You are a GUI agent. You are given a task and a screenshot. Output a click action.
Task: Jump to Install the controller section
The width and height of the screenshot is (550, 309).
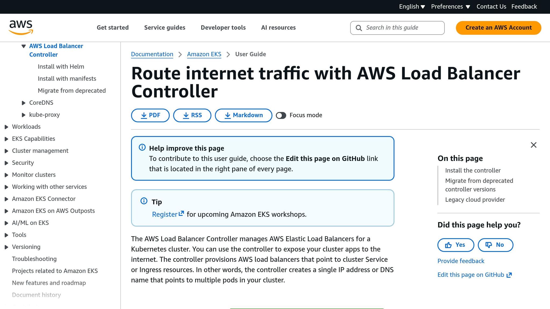tap(473, 171)
